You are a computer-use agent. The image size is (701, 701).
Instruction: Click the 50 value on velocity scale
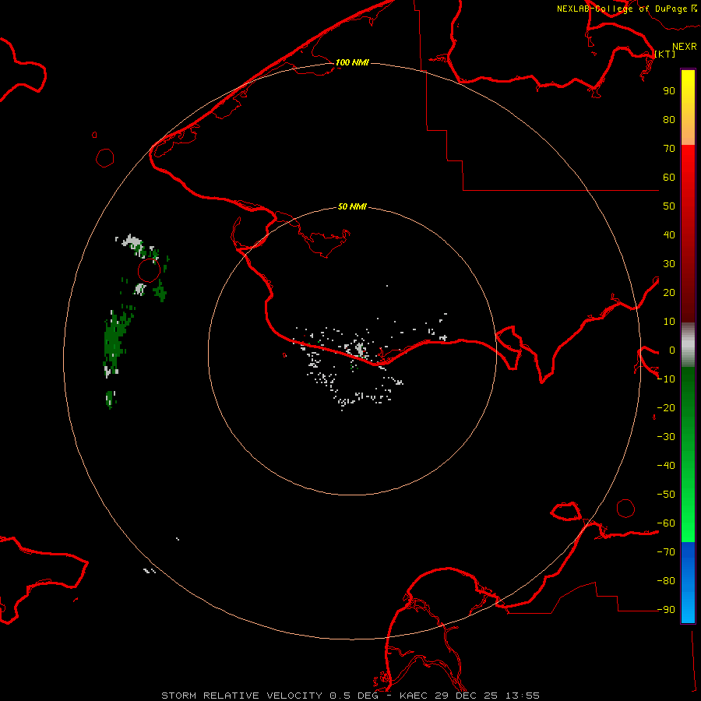click(669, 206)
